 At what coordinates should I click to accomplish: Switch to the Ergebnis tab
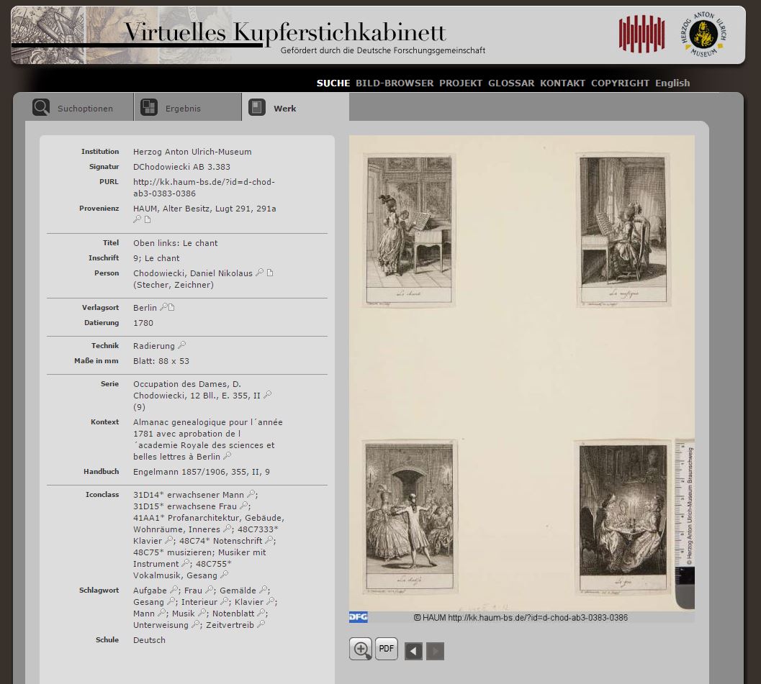tap(187, 107)
